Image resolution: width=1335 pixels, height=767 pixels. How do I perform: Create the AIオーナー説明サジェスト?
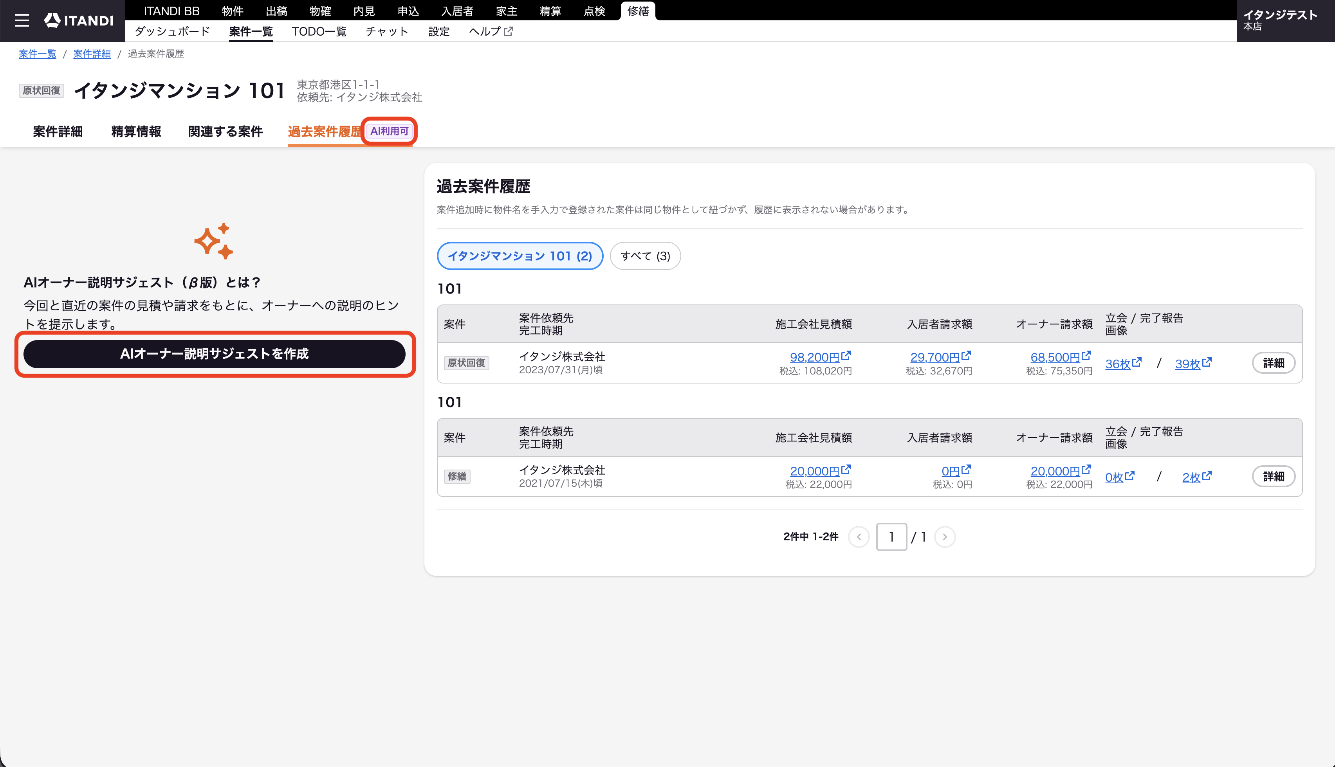(x=215, y=354)
